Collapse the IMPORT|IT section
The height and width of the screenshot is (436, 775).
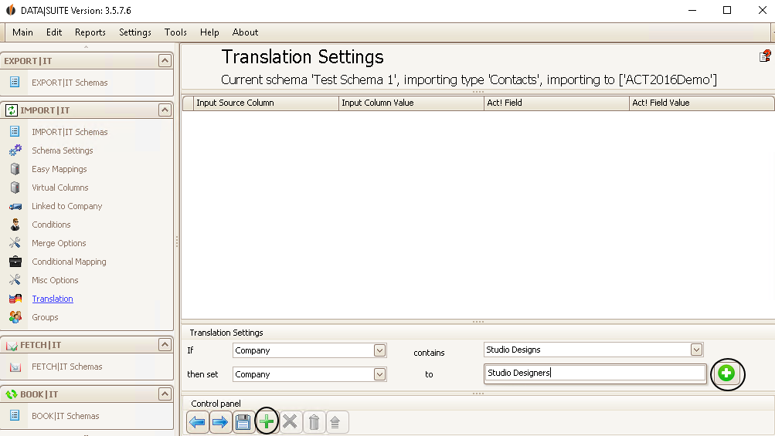165,110
